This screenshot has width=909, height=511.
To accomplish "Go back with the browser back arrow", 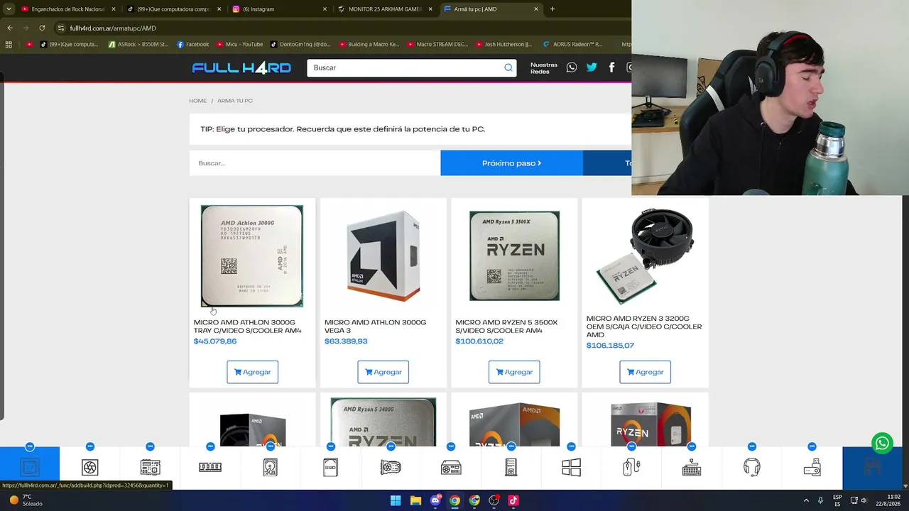I will (x=10, y=28).
